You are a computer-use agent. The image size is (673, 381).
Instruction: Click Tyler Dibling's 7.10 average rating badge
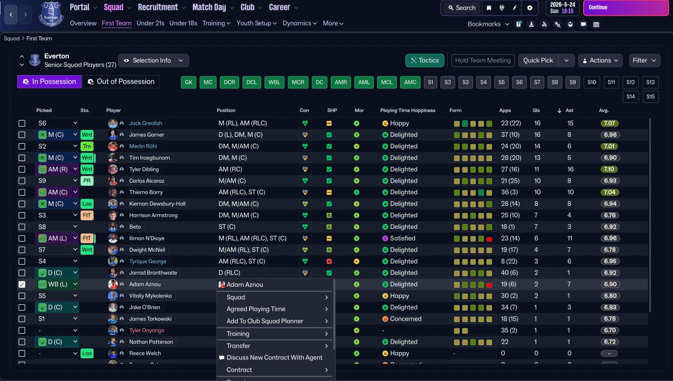[x=609, y=169]
